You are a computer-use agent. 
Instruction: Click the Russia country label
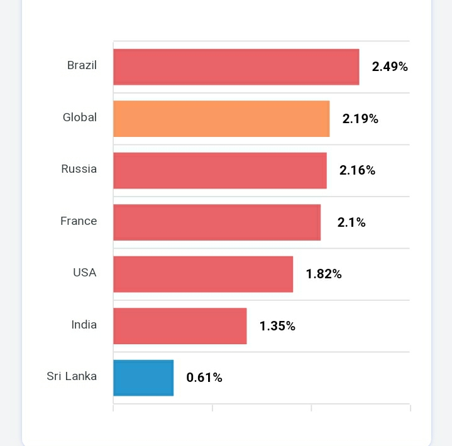[79, 169]
